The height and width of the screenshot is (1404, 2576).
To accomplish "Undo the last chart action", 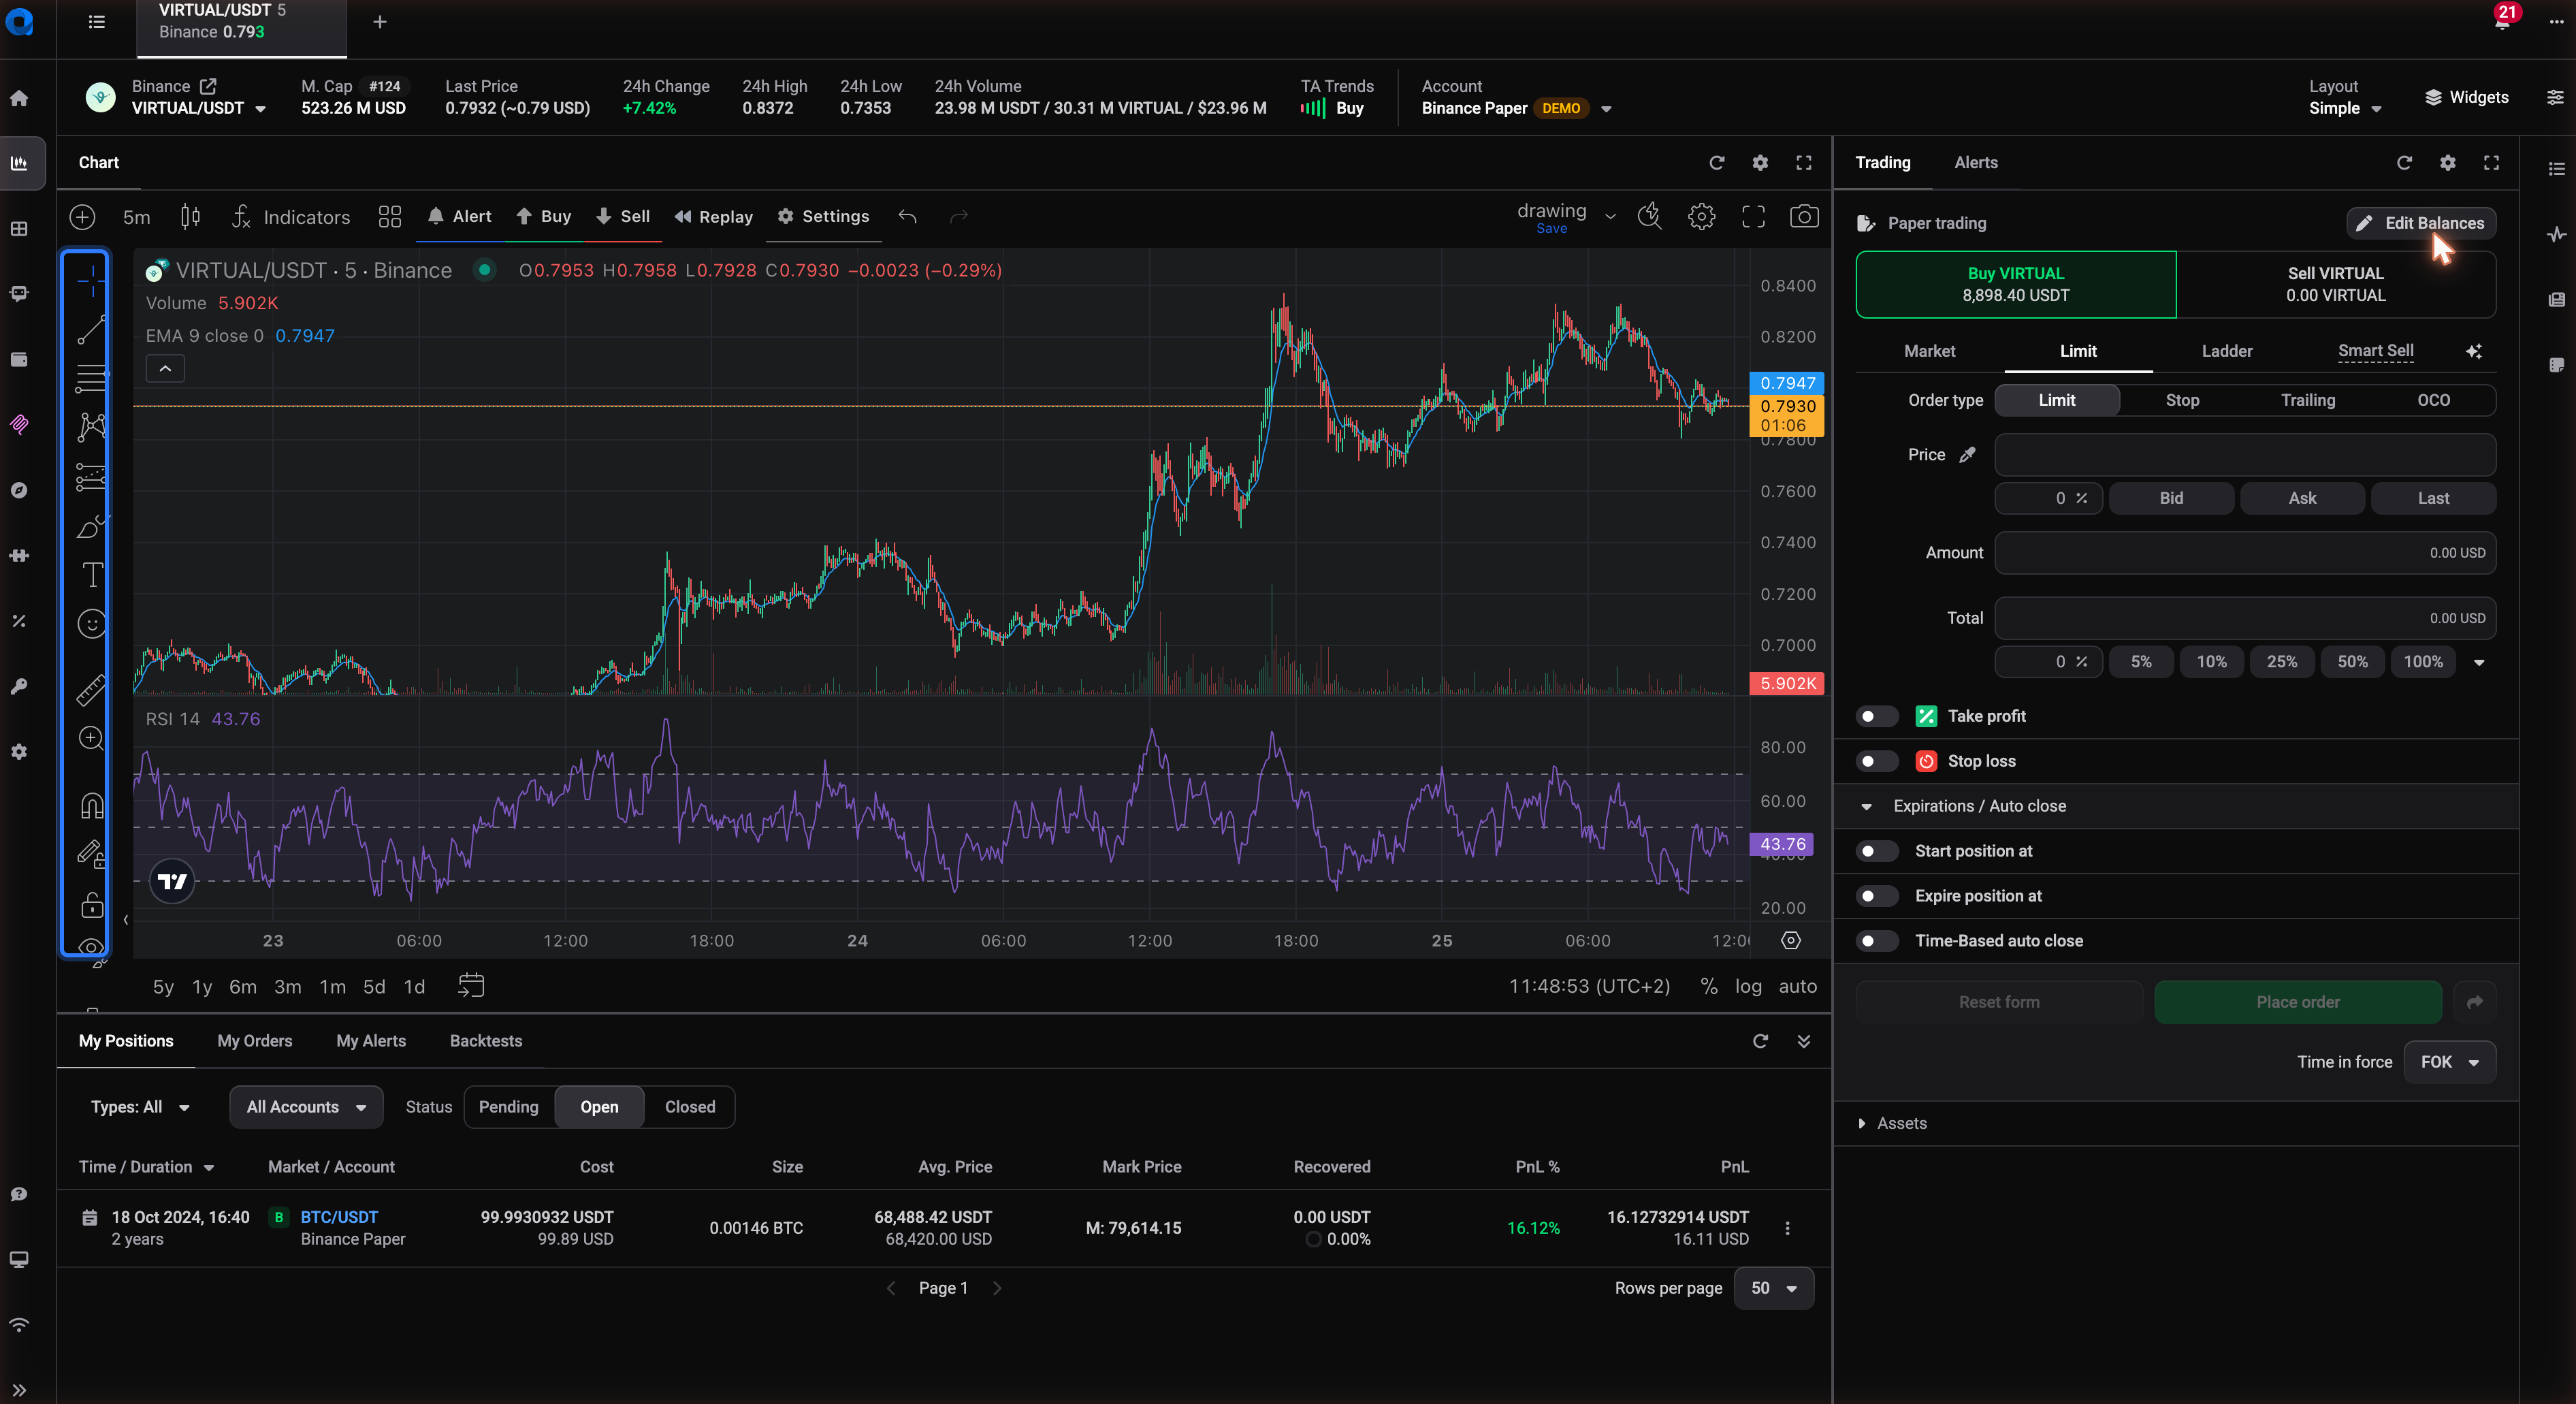I will coord(907,217).
